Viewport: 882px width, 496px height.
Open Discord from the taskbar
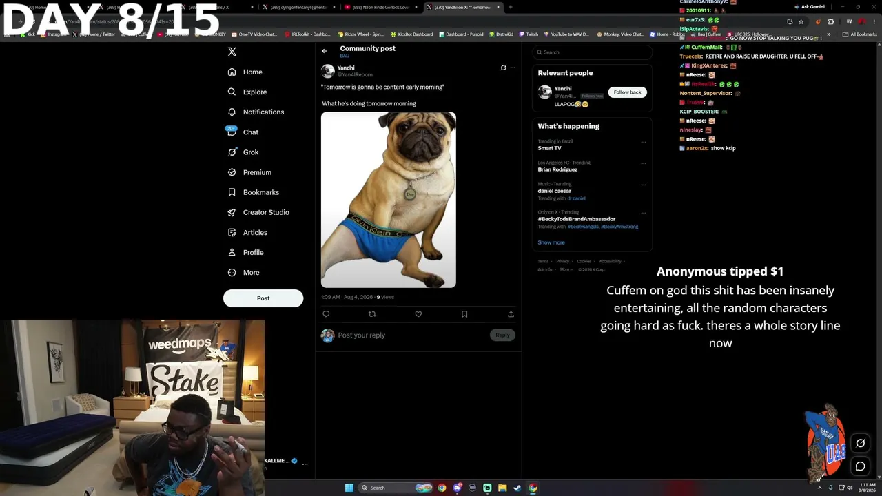457,488
